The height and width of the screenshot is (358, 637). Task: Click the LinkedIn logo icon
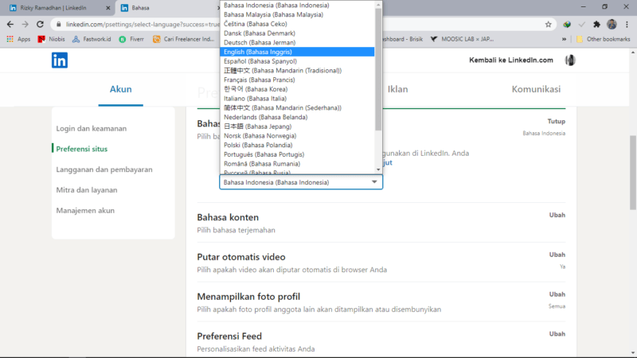click(59, 60)
